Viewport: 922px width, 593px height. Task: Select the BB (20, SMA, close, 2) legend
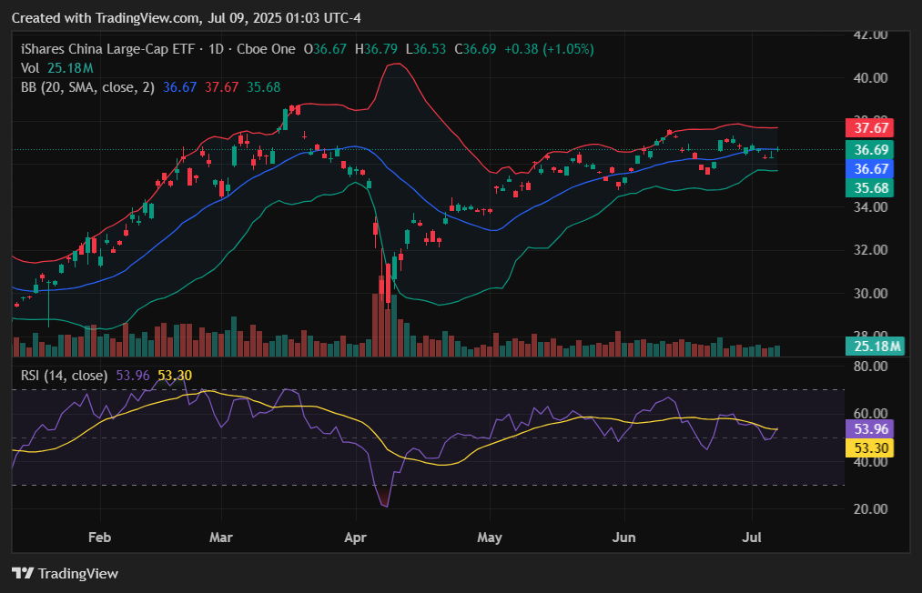(87, 87)
